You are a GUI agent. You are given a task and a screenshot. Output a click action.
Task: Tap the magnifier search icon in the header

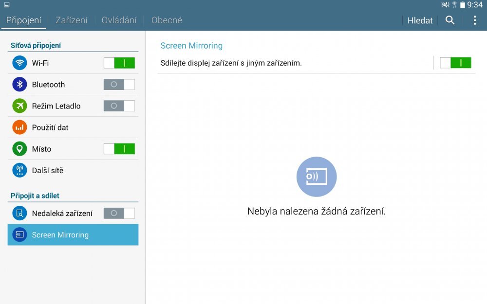click(x=450, y=20)
